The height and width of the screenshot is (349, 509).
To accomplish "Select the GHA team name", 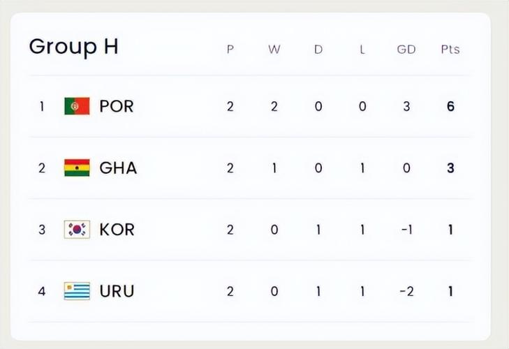I will [118, 168].
